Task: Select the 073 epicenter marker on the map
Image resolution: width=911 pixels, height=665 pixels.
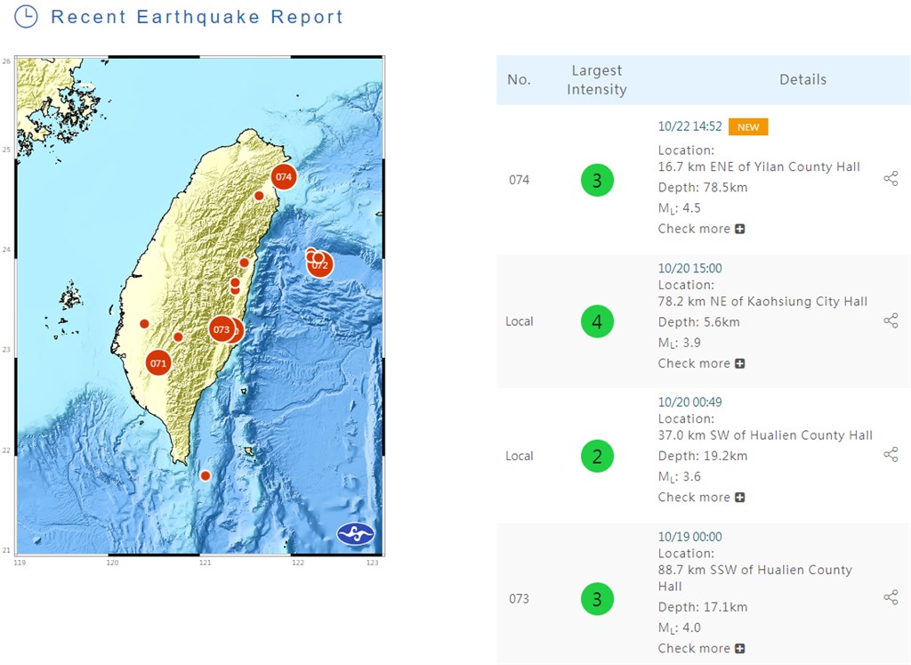Action: 223,329
